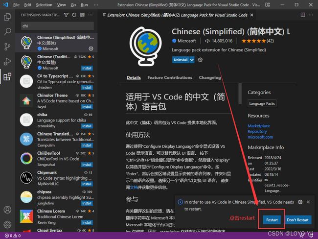
Task: Open extensions panel more actions menu
Action: 91,15
